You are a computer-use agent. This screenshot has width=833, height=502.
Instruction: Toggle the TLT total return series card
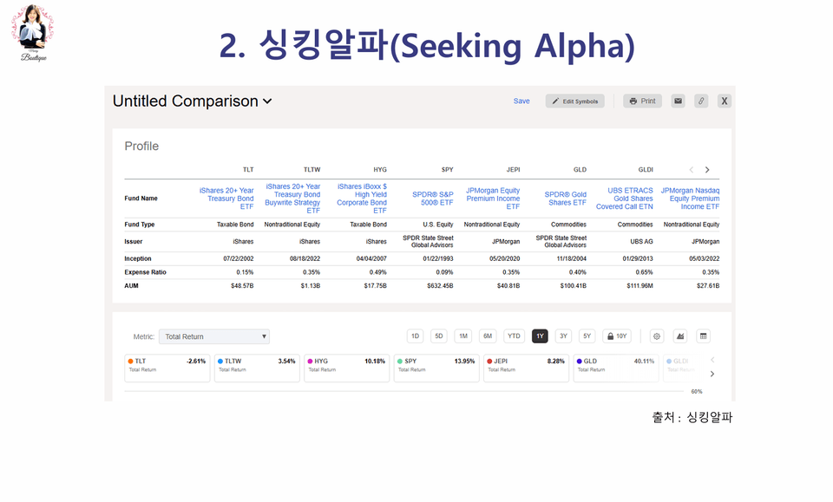(x=167, y=368)
